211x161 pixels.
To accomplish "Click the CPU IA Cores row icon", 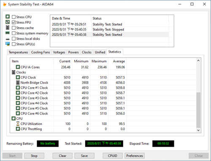I will pos(18,67).
